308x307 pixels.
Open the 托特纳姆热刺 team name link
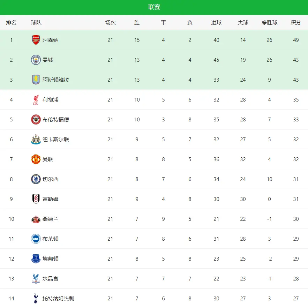pos(58,299)
